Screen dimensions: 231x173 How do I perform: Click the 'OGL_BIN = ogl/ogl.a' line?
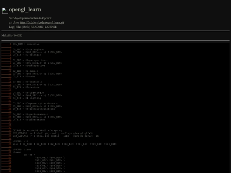click(26, 44)
